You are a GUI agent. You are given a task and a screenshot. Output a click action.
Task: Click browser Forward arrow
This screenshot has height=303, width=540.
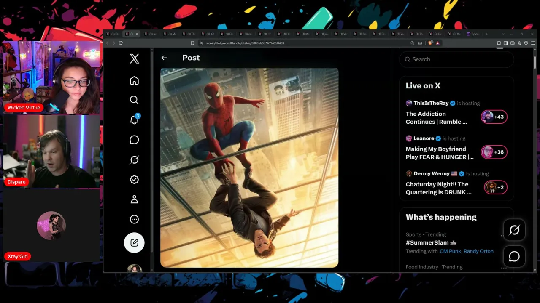tap(113, 43)
